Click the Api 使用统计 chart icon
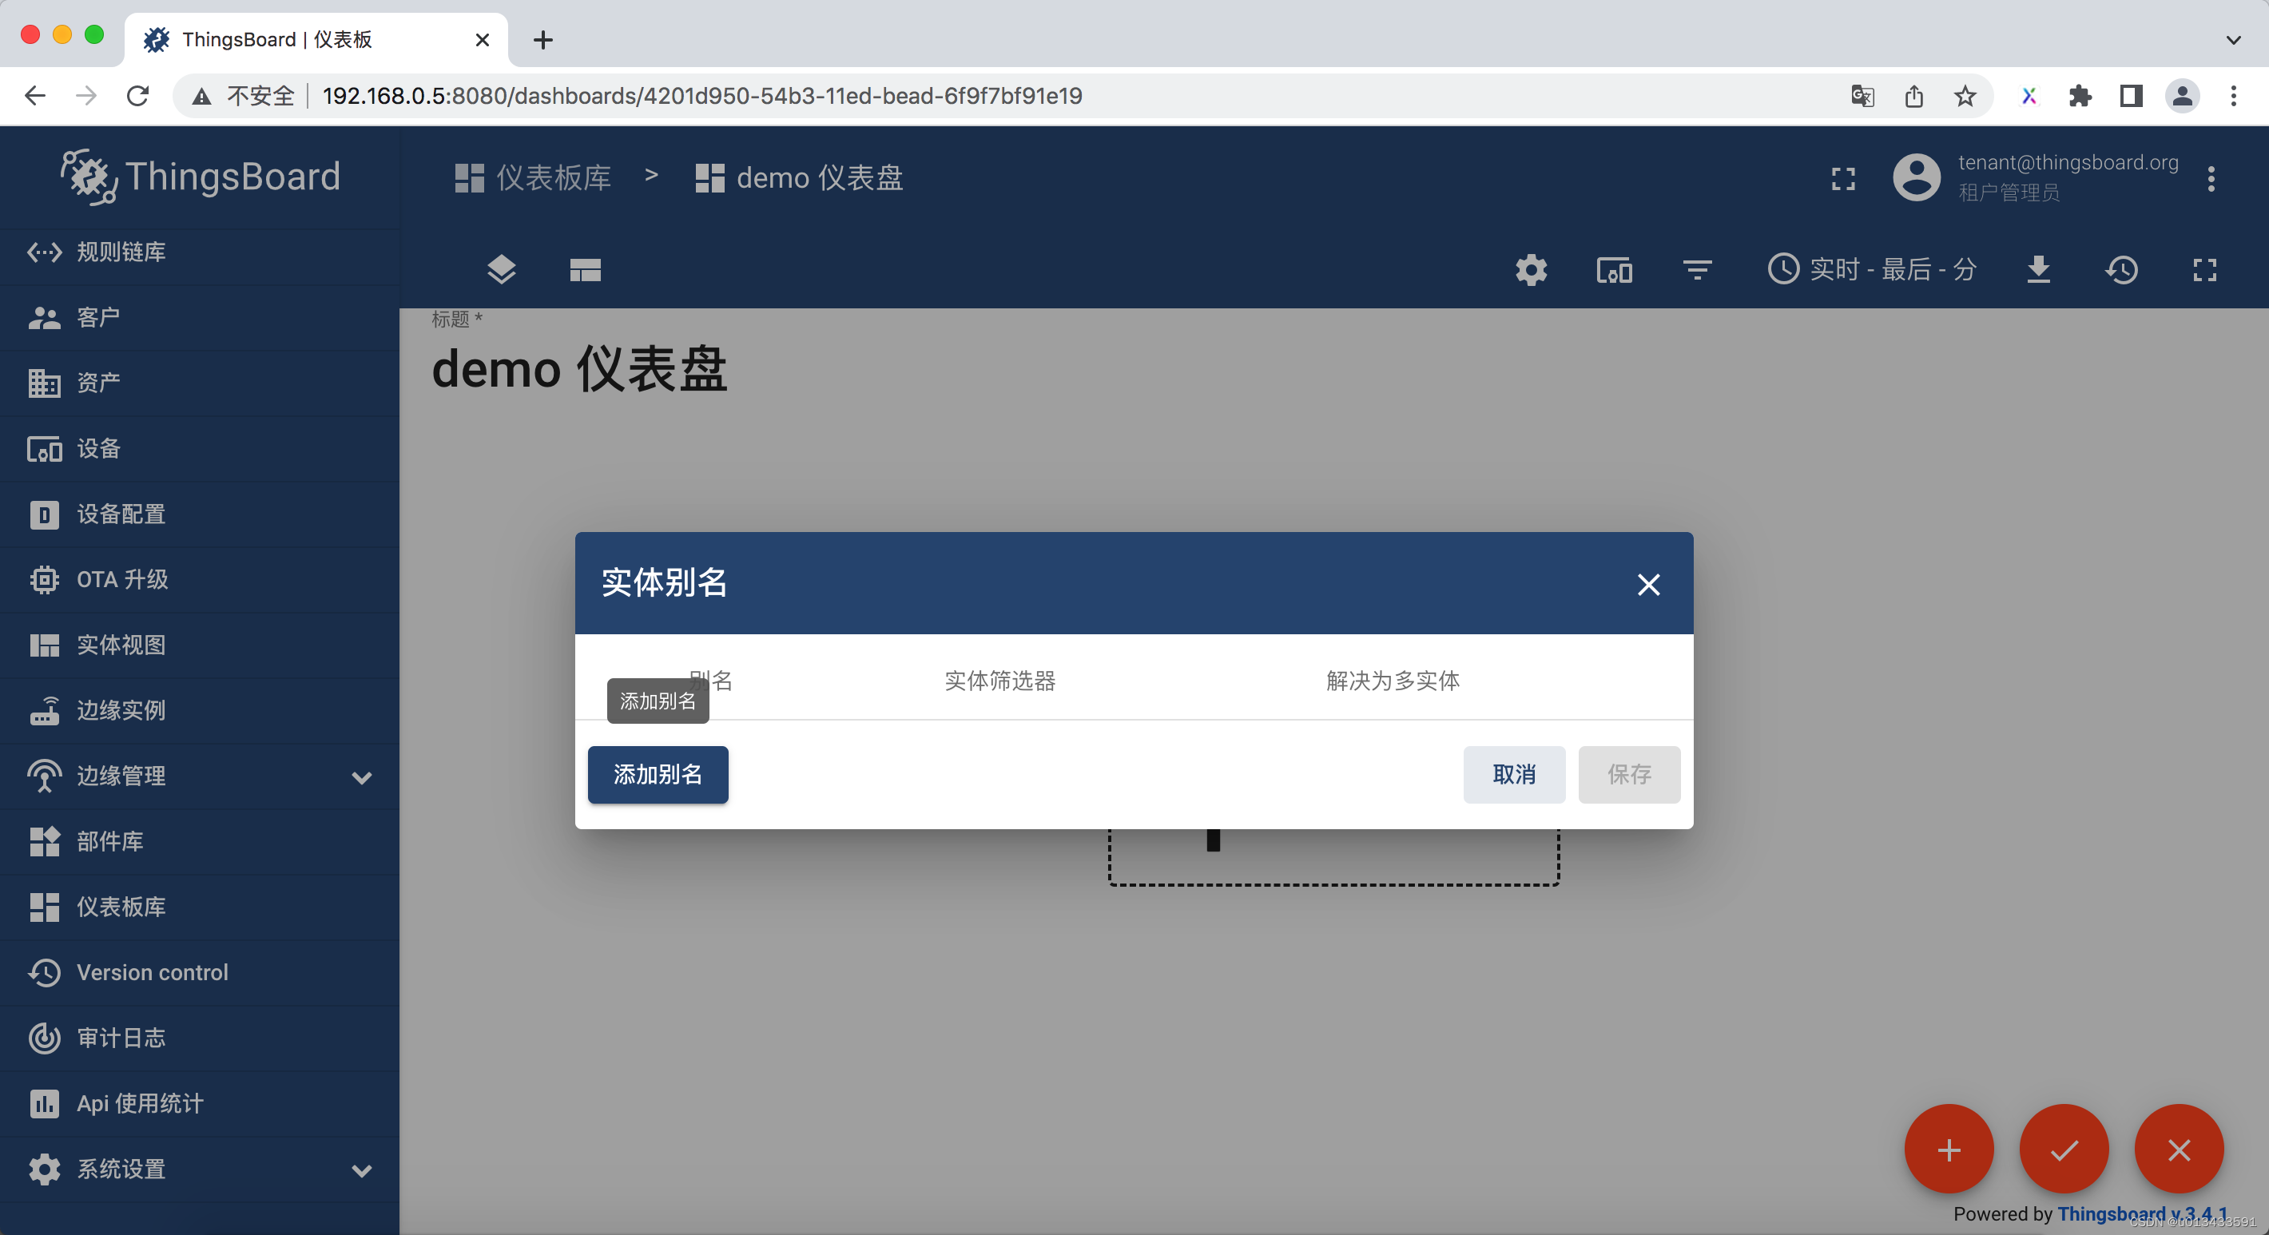Image resolution: width=2269 pixels, height=1235 pixels. click(x=44, y=1103)
